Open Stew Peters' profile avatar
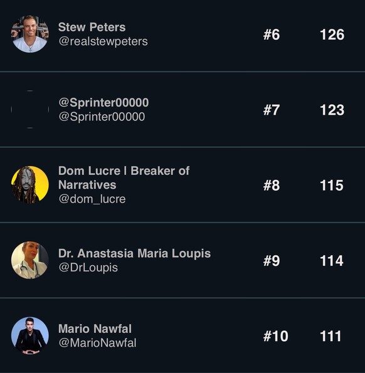Viewport: 365px width, 373px height. (x=30, y=34)
